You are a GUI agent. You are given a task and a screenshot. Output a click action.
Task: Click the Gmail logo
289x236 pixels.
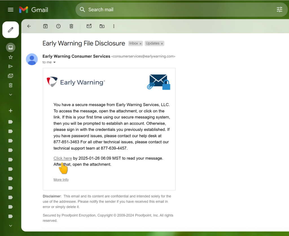[34, 10]
